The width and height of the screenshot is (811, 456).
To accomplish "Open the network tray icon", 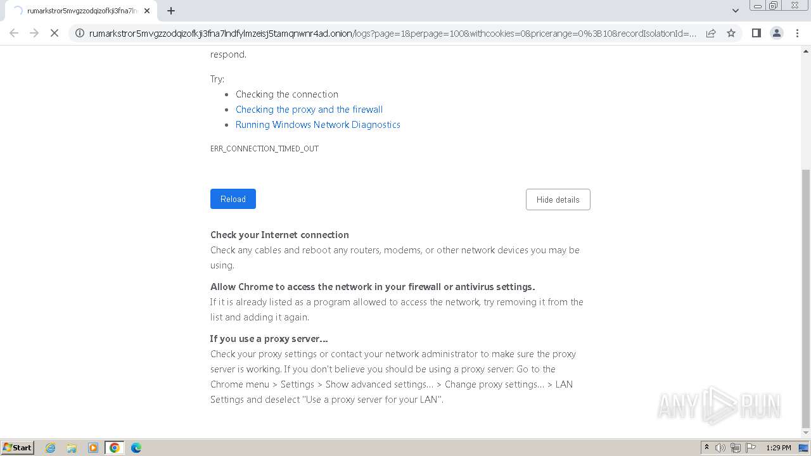I will [736, 448].
